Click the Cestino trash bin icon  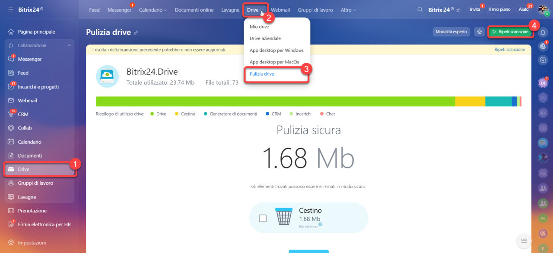tap(284, 217)
